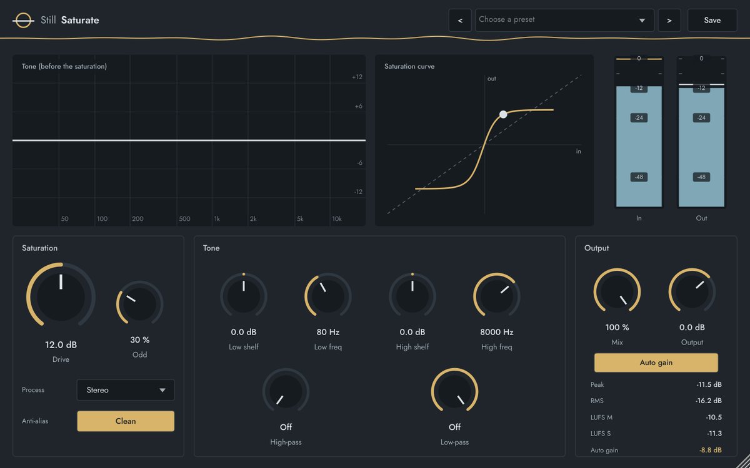This screenshot has width=750, height=468.
Task: Click the 80 Hz Low freq value
Action: click(328, 332)
